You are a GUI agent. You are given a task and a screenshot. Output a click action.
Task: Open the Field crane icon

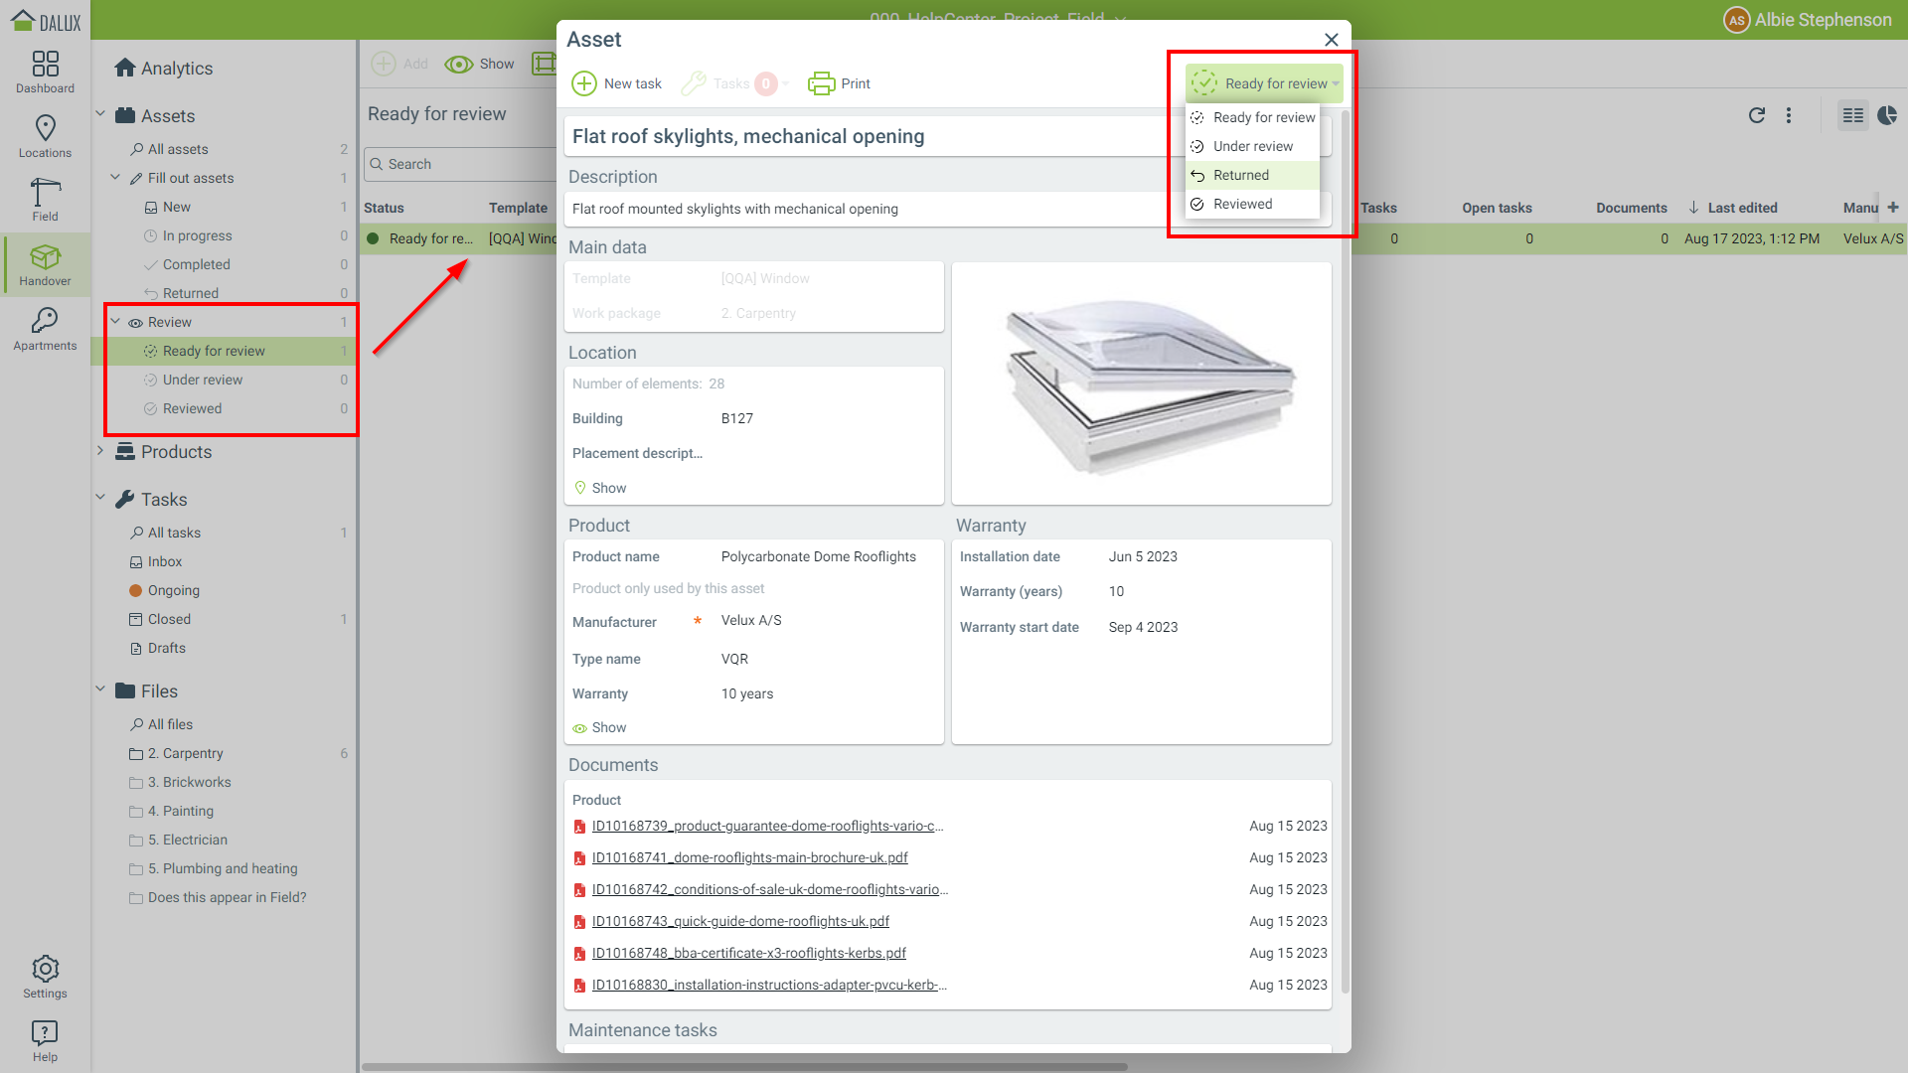point(45,199)
